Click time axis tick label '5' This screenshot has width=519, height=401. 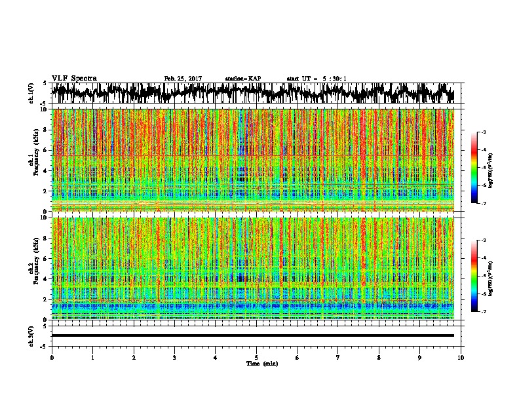click(256, 358)
